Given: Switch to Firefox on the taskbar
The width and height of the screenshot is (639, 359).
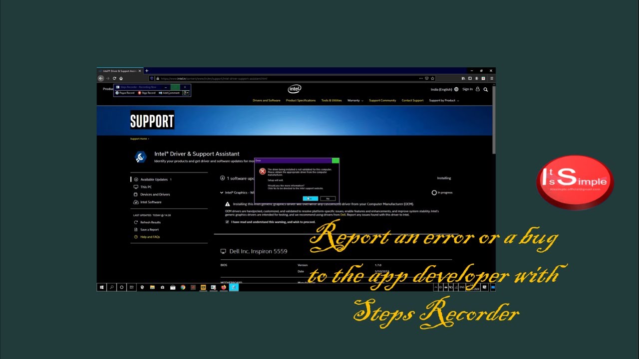Looking at the screenshot, I should coord(224,287).
